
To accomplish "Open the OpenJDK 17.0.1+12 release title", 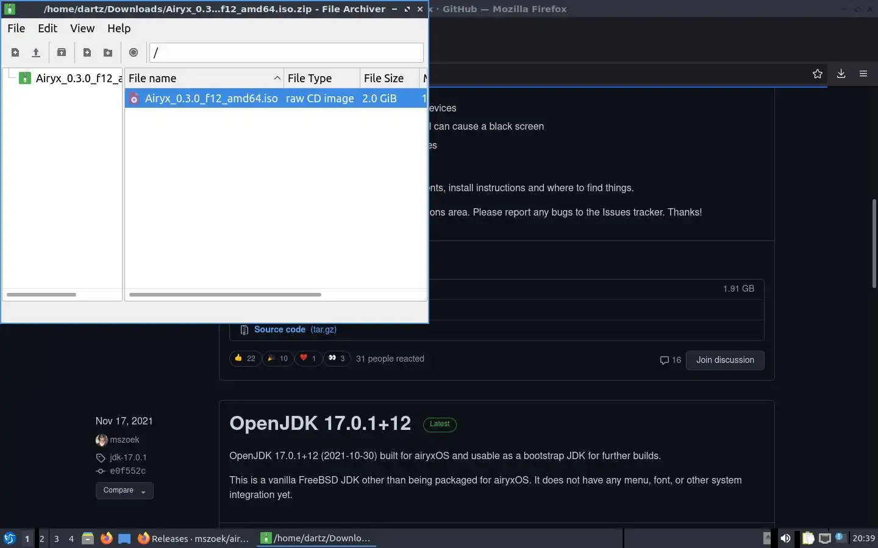I will (x=320, y=423).
